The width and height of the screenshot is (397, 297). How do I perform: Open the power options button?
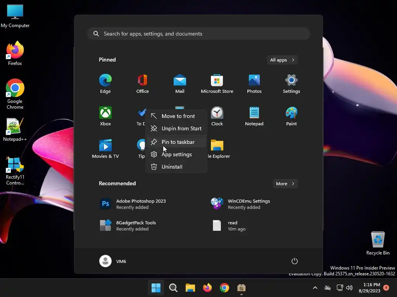295,261
